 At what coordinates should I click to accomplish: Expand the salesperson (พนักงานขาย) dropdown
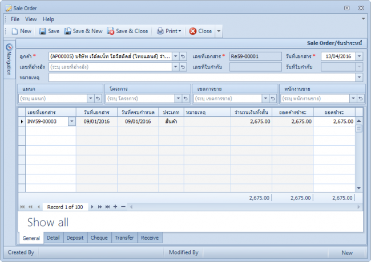tap(353, 99)
